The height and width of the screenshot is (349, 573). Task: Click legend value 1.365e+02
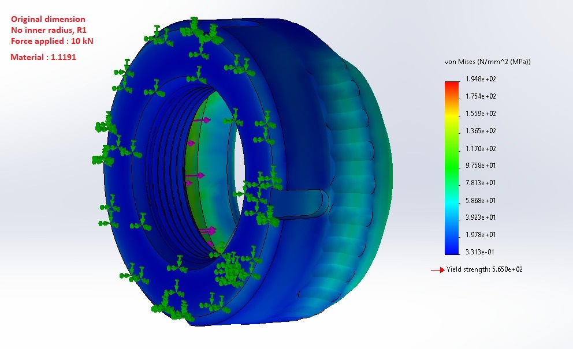tap(481, 131)
